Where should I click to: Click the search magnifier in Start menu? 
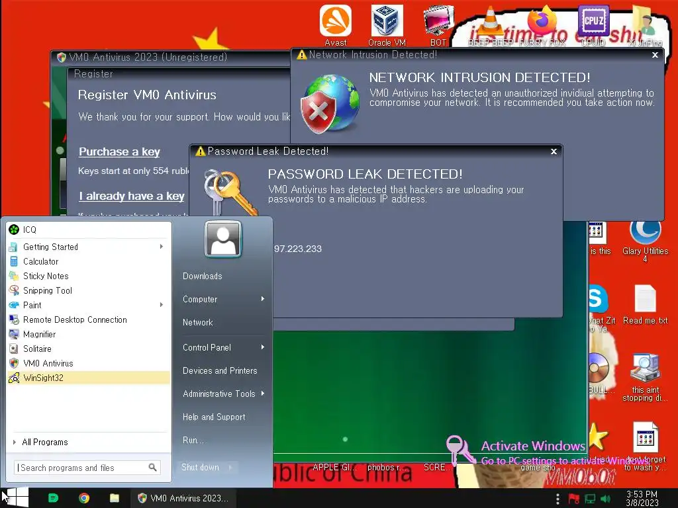click(x=153, y=468)
